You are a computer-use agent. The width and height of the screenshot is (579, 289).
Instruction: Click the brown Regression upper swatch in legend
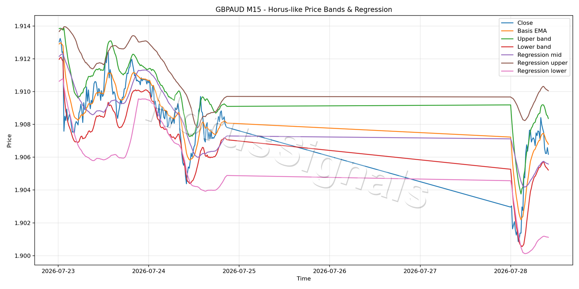coord(507,63)
